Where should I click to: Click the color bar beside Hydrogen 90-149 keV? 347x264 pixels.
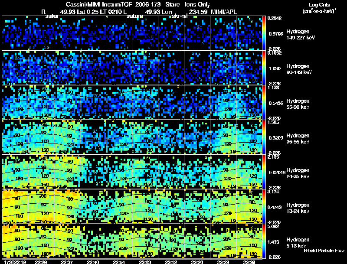tap(264, 68)
